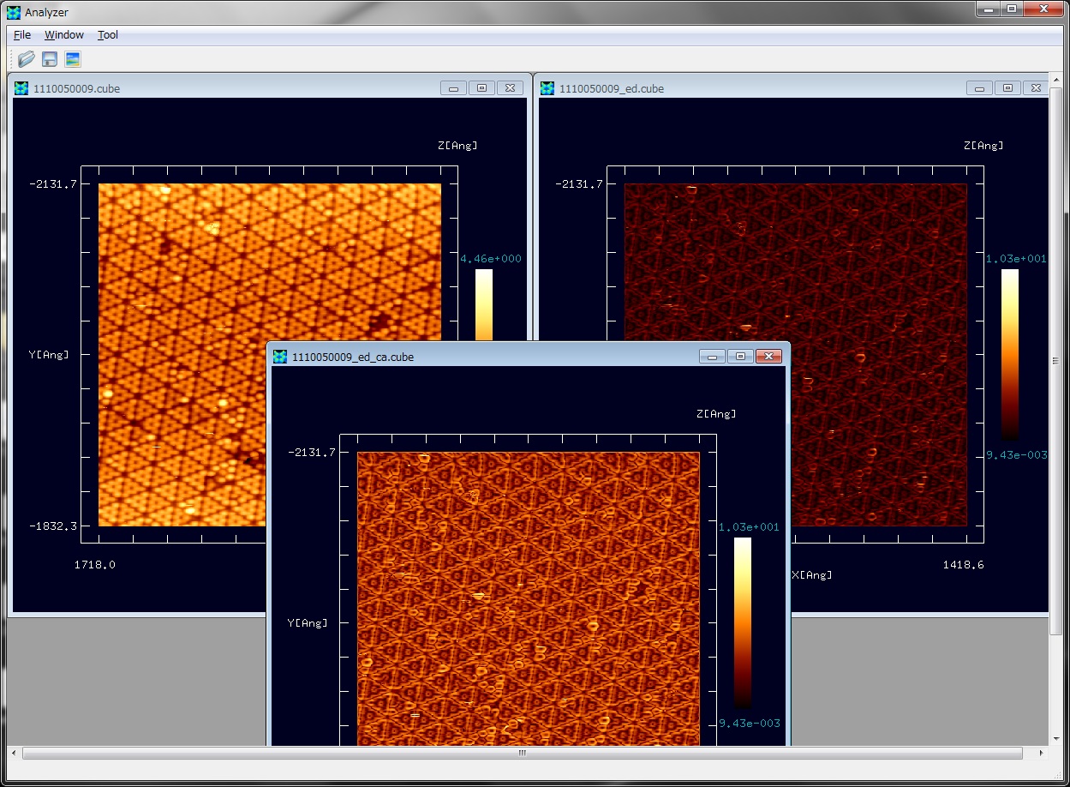The image size is (1070, 787).
Task: Click the picture export toolbar icon
Action: pos(73,59)
